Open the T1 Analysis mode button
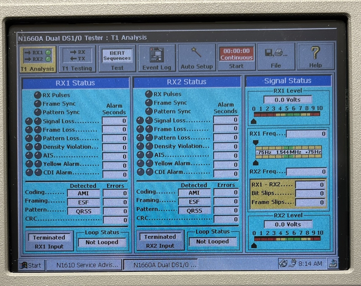Screen dimensions: 361x286 (x=38, y=59)
